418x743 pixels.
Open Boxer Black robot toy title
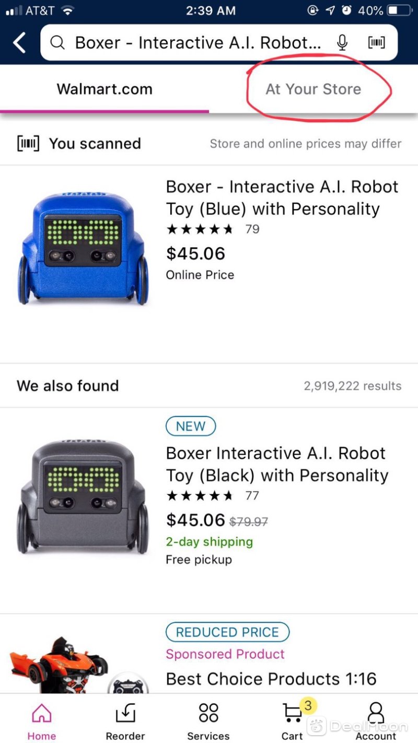pyautogui.click(x=277, y=464)
